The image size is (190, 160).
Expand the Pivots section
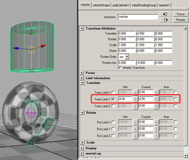coord(82,73)
